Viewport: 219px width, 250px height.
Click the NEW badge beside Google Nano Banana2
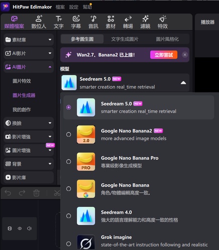158,131
